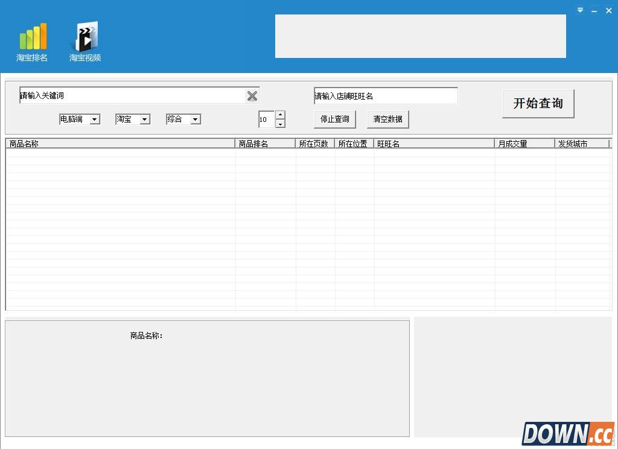The image size is (618, 449).
Task: Clear the keyword field using the X icon
Action: tap(252, 95)
